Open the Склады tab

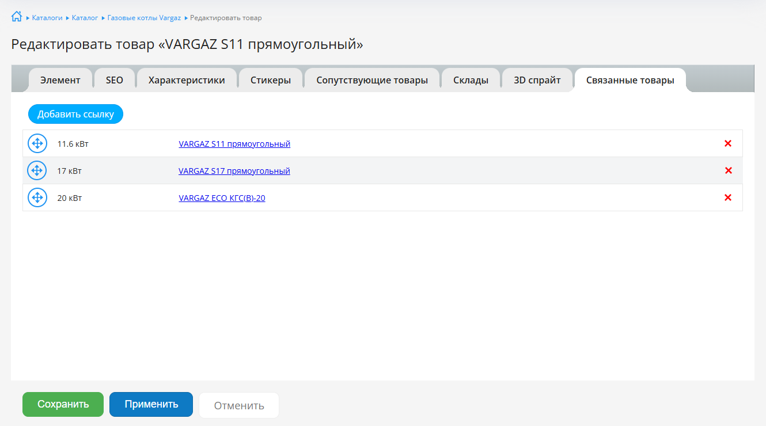point(471,80)
